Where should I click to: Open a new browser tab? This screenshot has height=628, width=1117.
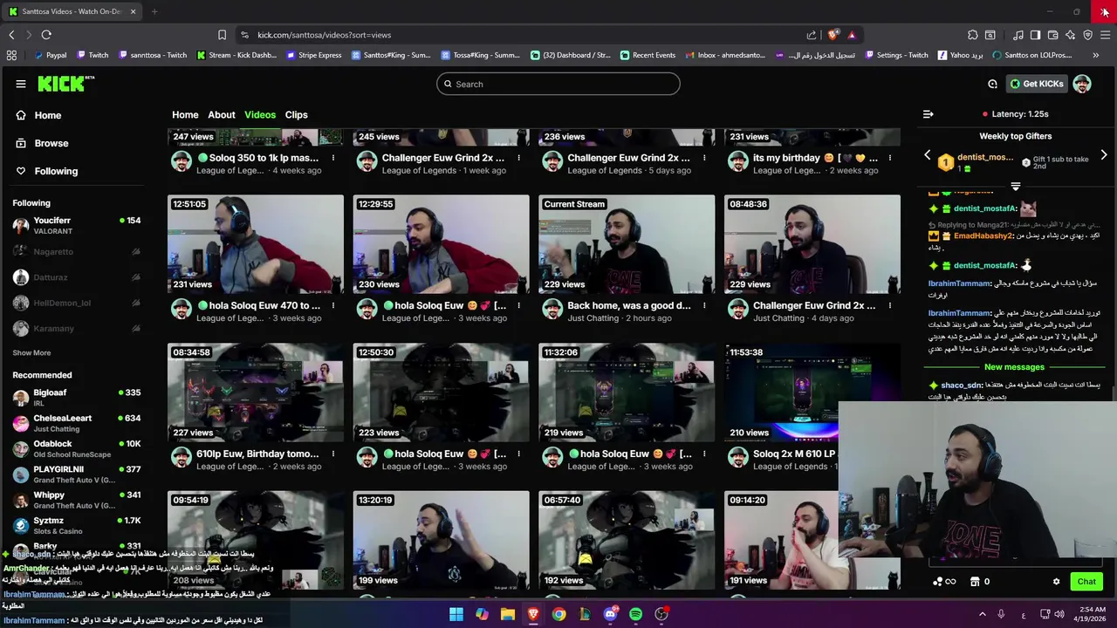(x=154, y=11)
